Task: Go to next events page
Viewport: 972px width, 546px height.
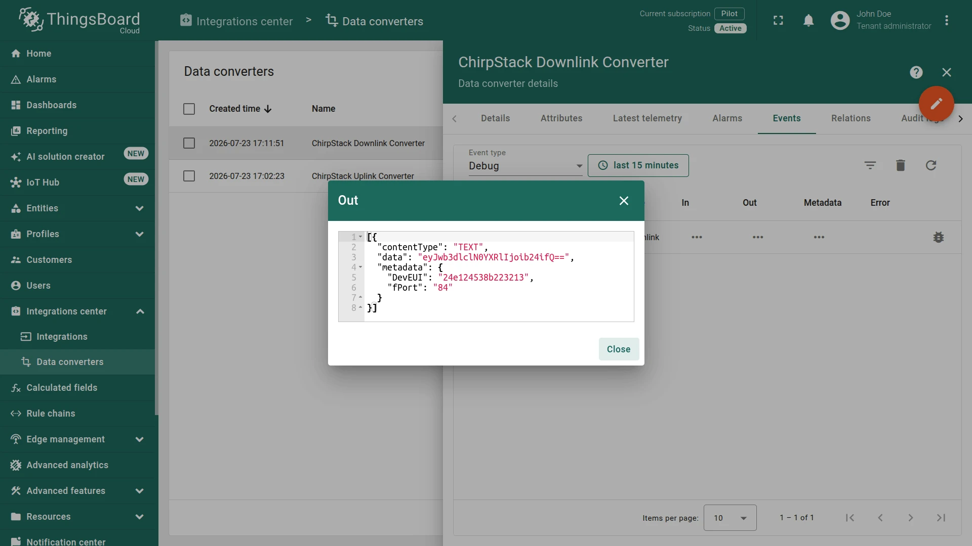Action: (x=910, y=518)
